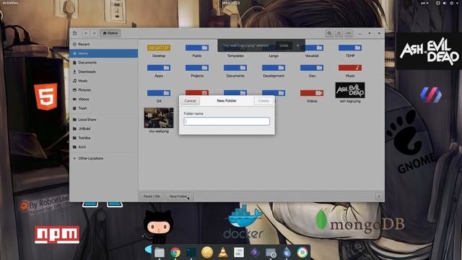Select the TEMP folder icon

pos(350,48)
